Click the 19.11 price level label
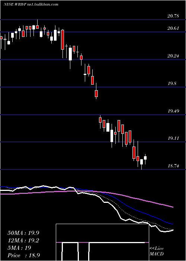 (x=173, y=138)
